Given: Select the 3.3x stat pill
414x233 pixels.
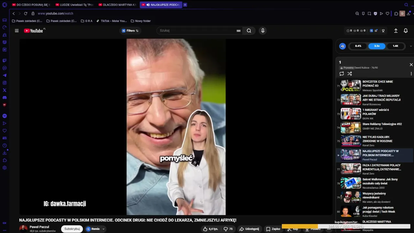Looking at the screenshot, I should click(377, 46).
